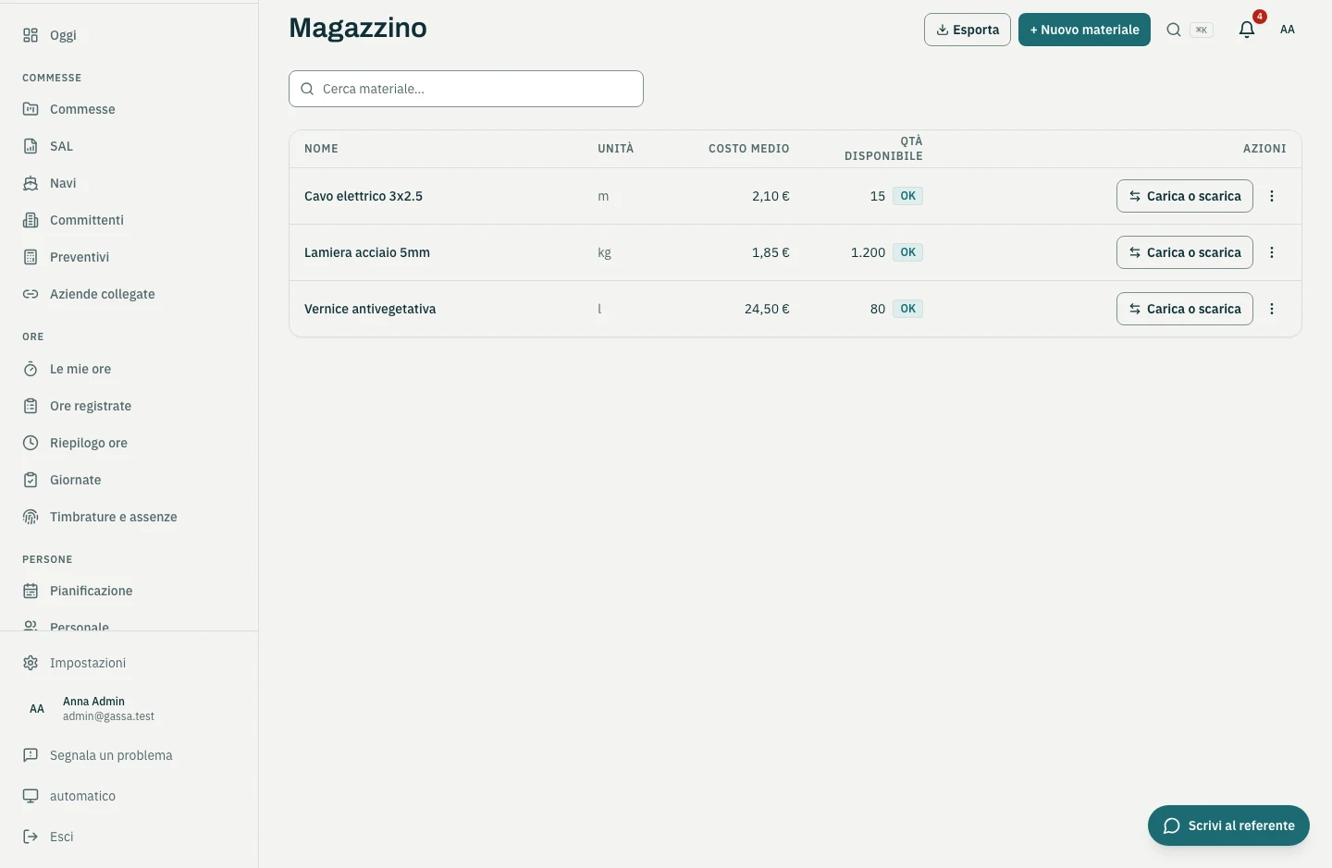Click the Le mie ore stopwatch icon
Image resolution: width=1332 pixels, height=868 pixels.
[x=31, y=369]
